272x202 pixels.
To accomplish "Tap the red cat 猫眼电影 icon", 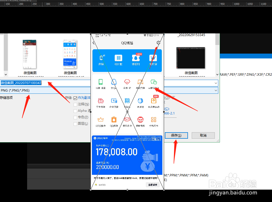I will 140,120.
